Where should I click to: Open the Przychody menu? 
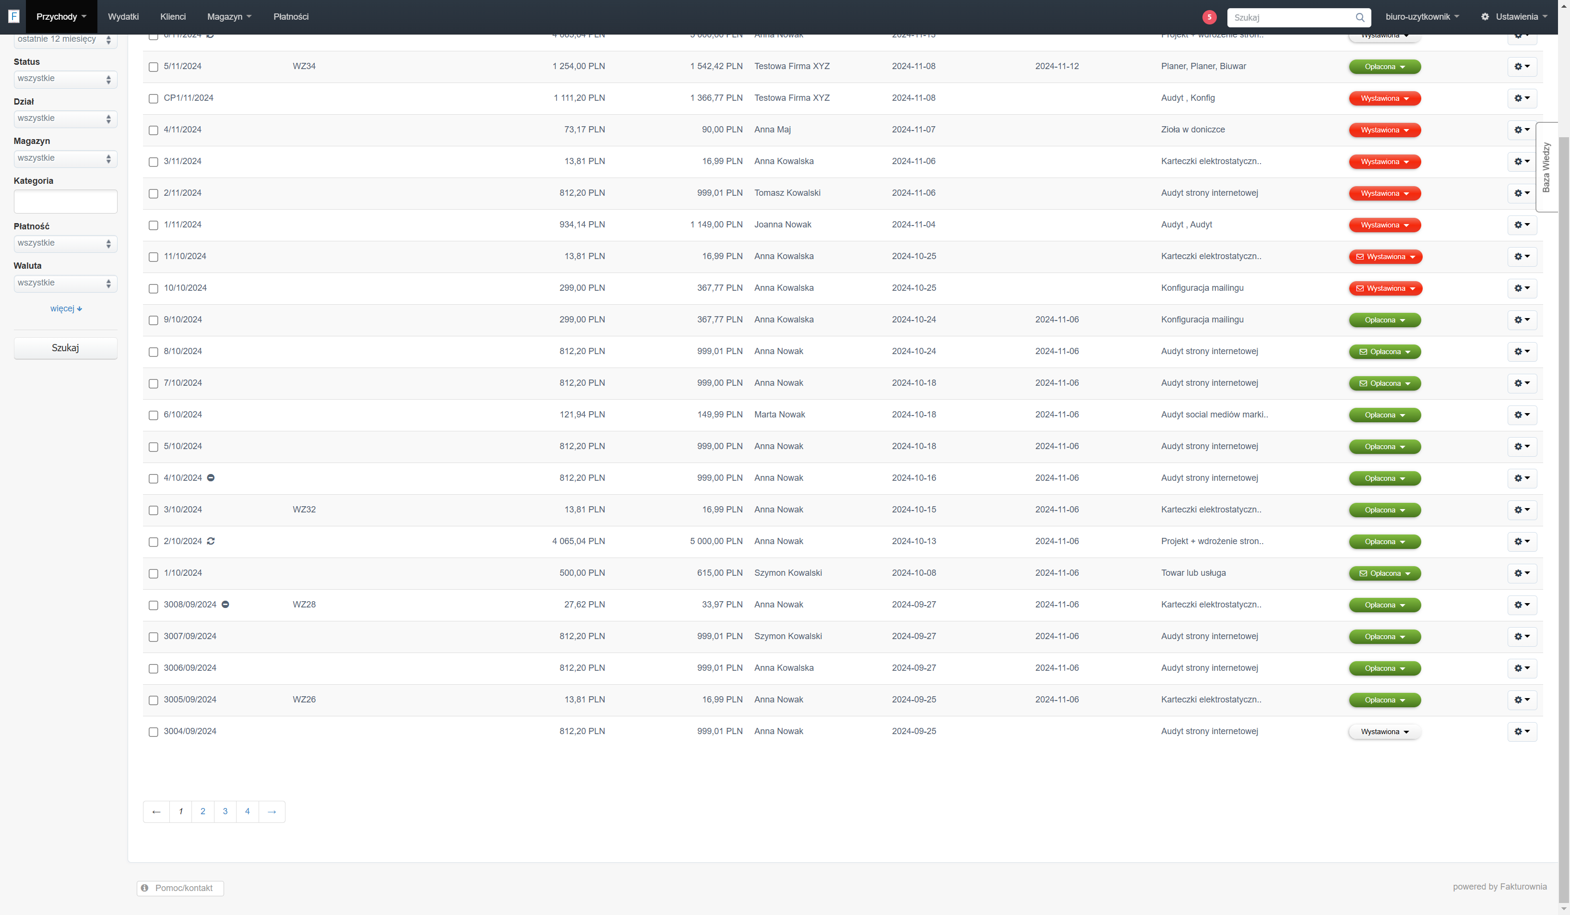pos(61,17)
